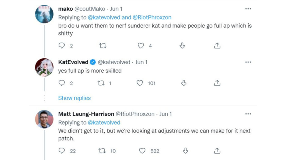Screen dimensions: 286x160
Task: Reply to mako's tweet
Action: coord(62,46)
